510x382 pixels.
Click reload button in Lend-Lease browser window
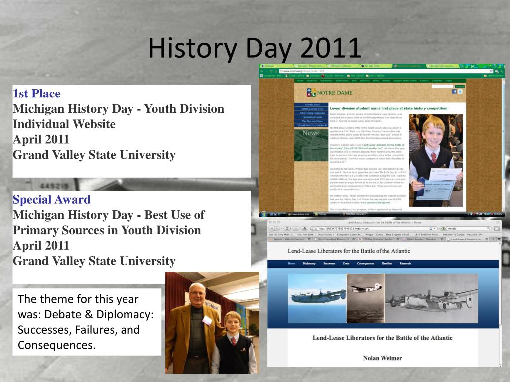[x=287, y=228]
